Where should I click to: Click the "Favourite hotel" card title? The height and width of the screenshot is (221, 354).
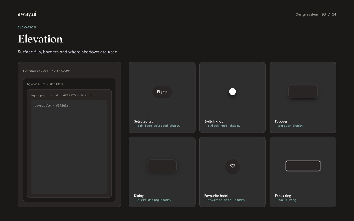point(216,196)
